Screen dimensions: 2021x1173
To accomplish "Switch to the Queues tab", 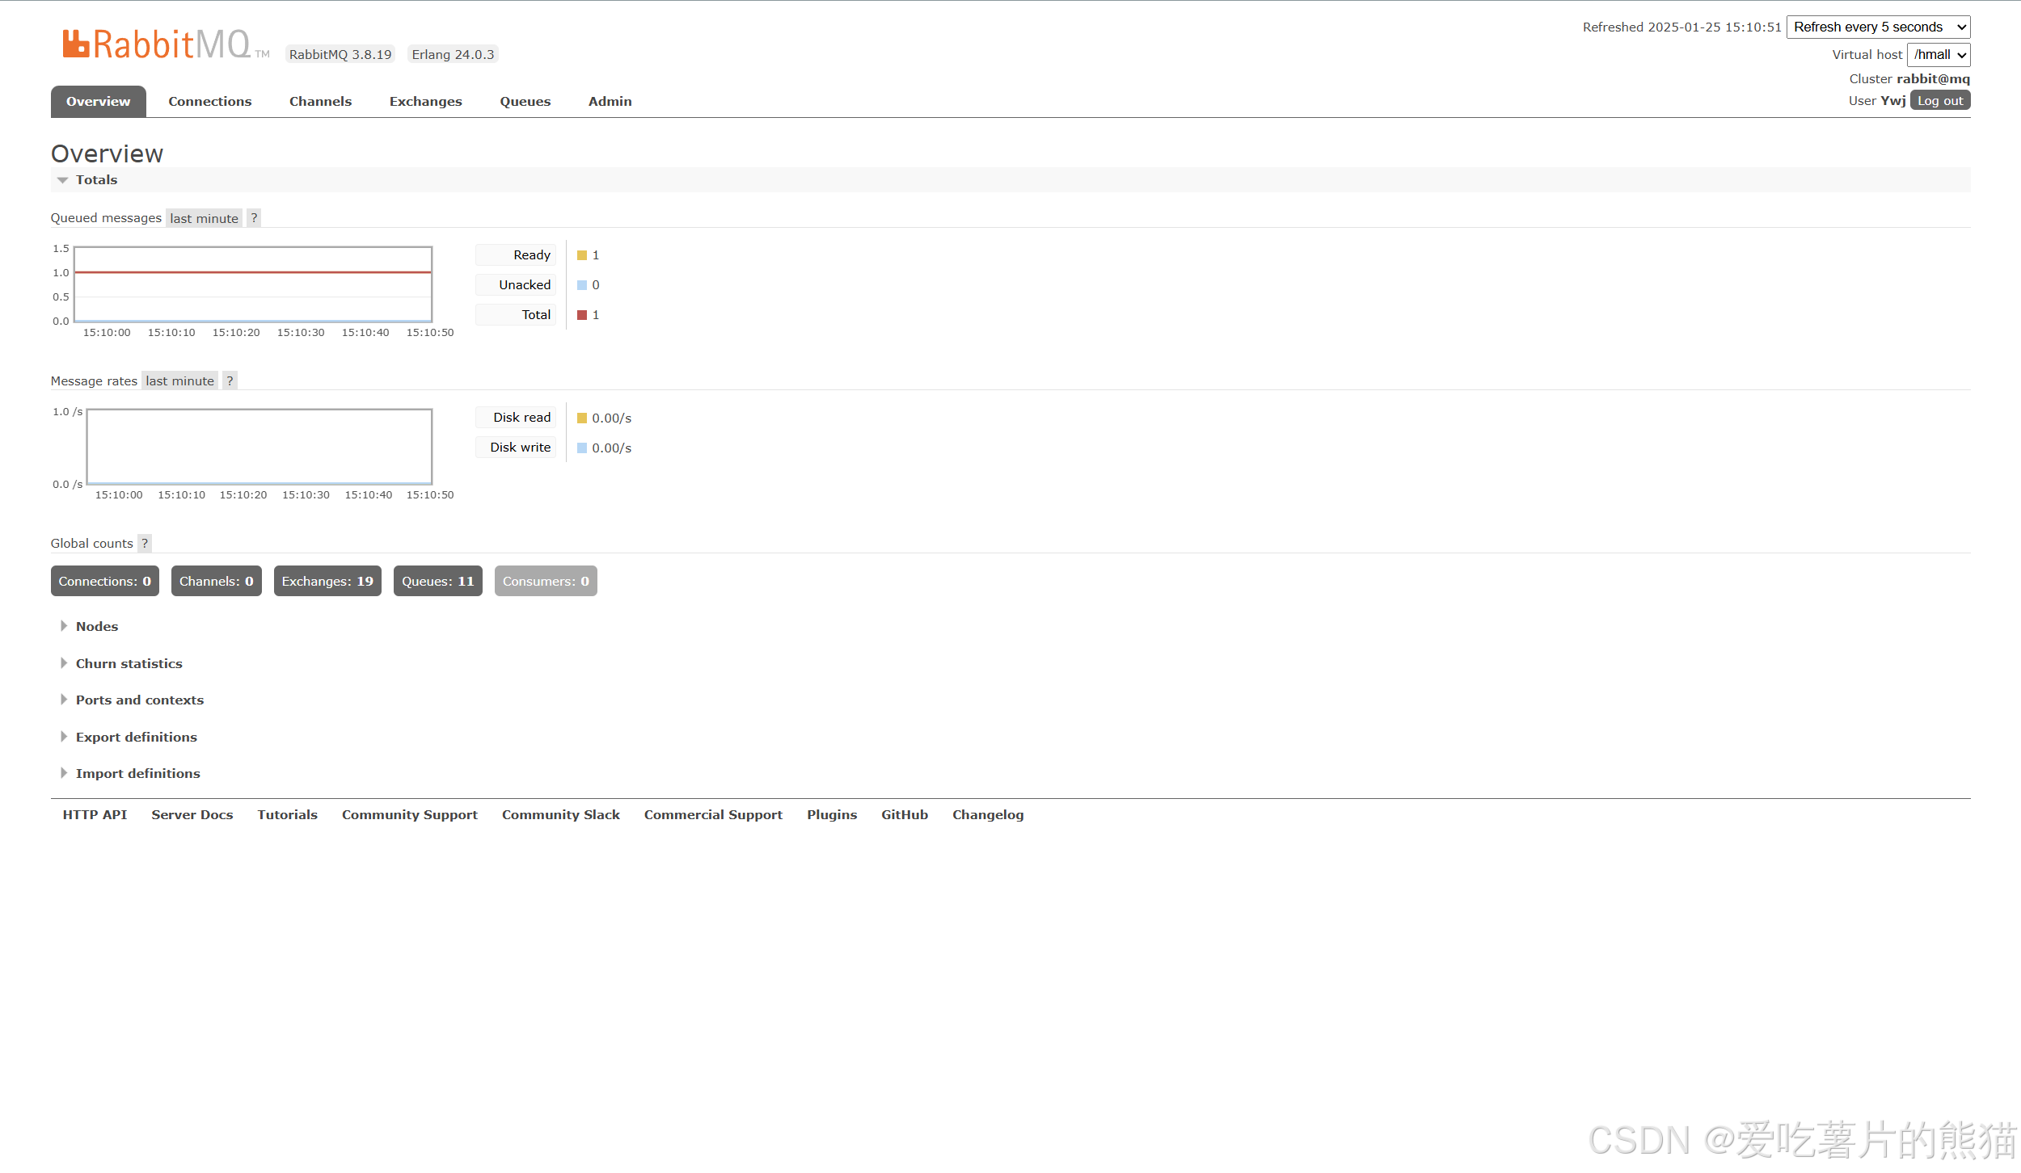I will pyautogui.click(x=525, y=102).
